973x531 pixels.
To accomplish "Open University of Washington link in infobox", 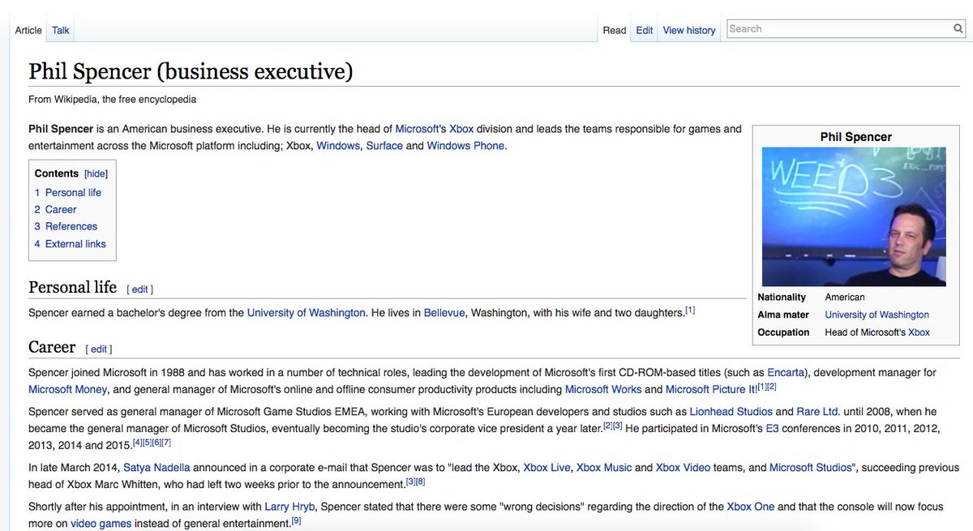I will (877, 315).
